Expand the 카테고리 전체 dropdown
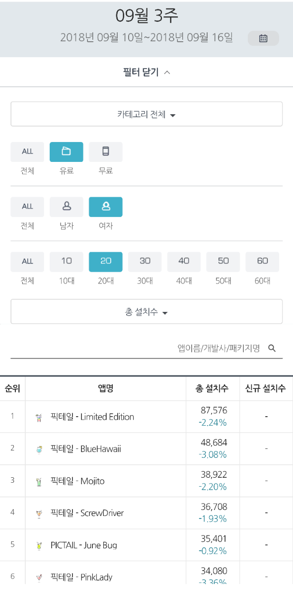 [x=146, y=114]
